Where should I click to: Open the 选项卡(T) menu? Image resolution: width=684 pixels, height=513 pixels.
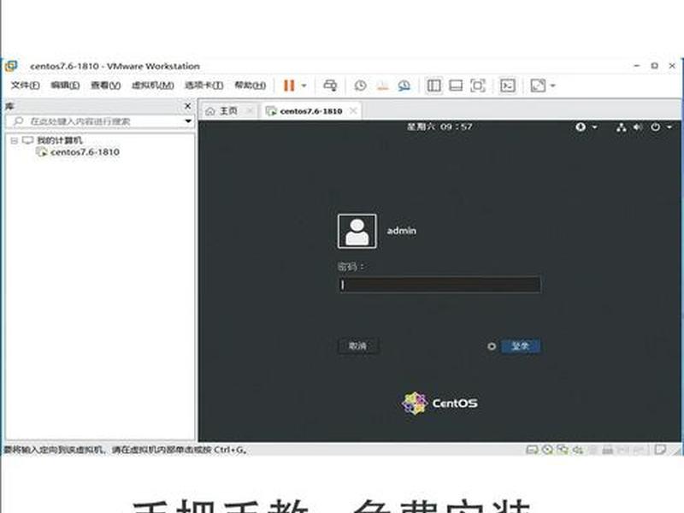coord(203,85)
